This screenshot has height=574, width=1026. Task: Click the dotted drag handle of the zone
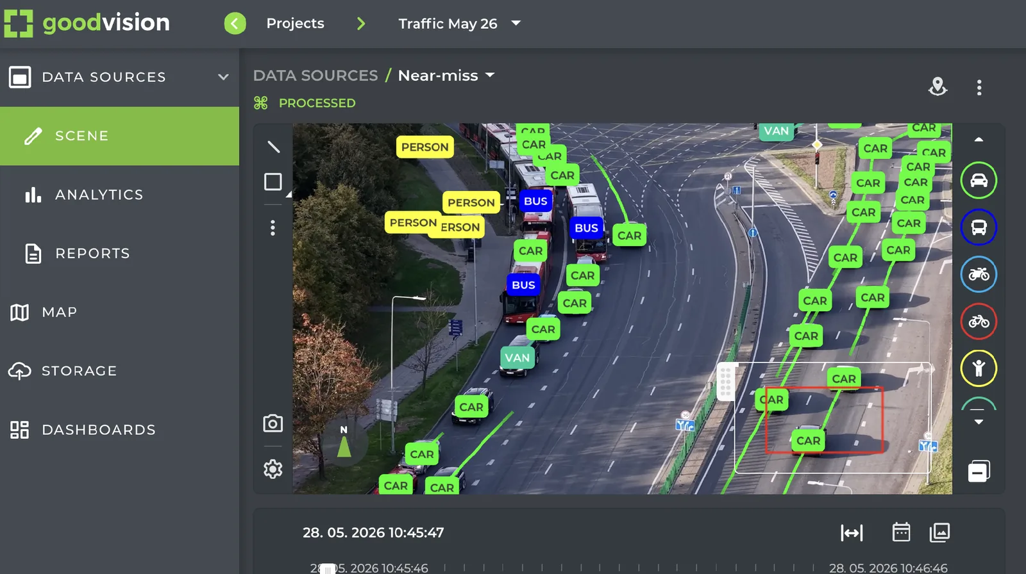(725, 382)
